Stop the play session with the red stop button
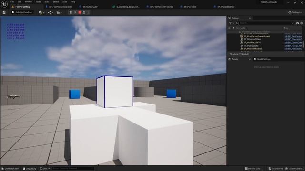The width and height of the screenshot is (305, 171). [x=80, y=12]
